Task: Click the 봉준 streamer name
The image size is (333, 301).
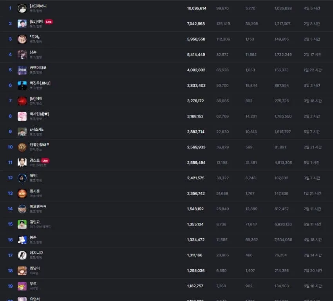Action: (33, 237)
